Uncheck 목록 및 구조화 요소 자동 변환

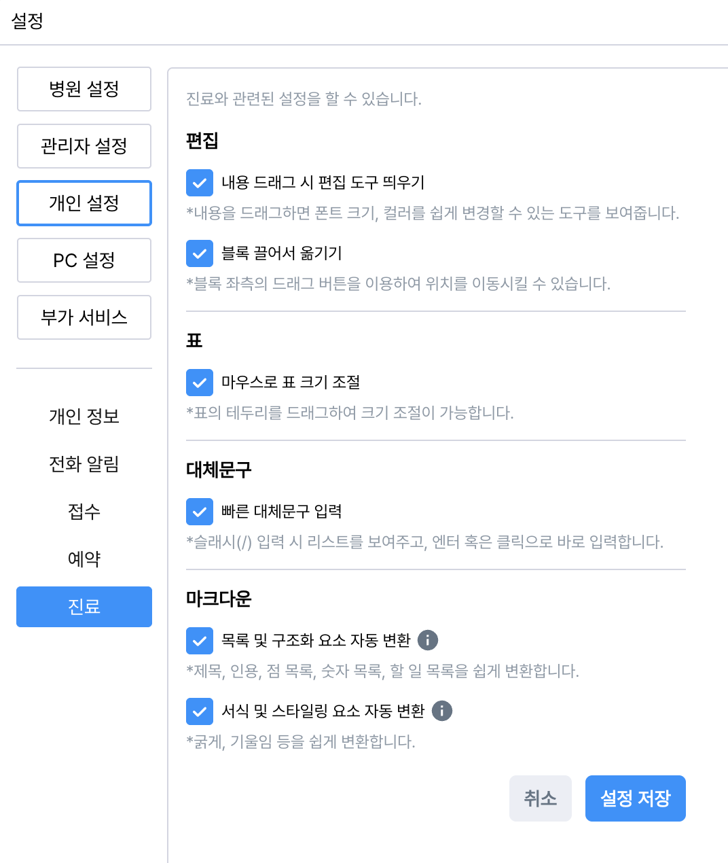pos(200,641)
